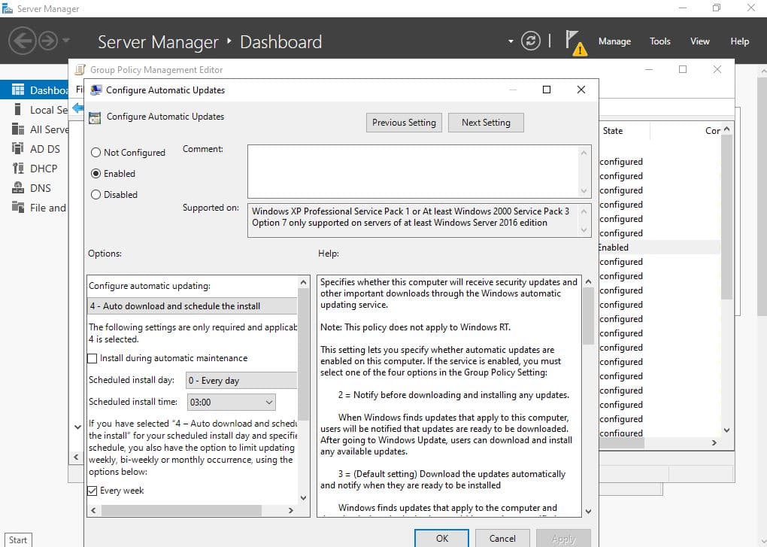This screenshot has height=547, width=767.
Task: Click the Server Manager refresh icon
Action: 531,41
